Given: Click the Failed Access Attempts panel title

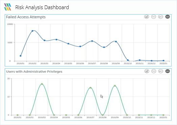Looking at the screenshot, I should pyautogui.click(x=26, y=17).
